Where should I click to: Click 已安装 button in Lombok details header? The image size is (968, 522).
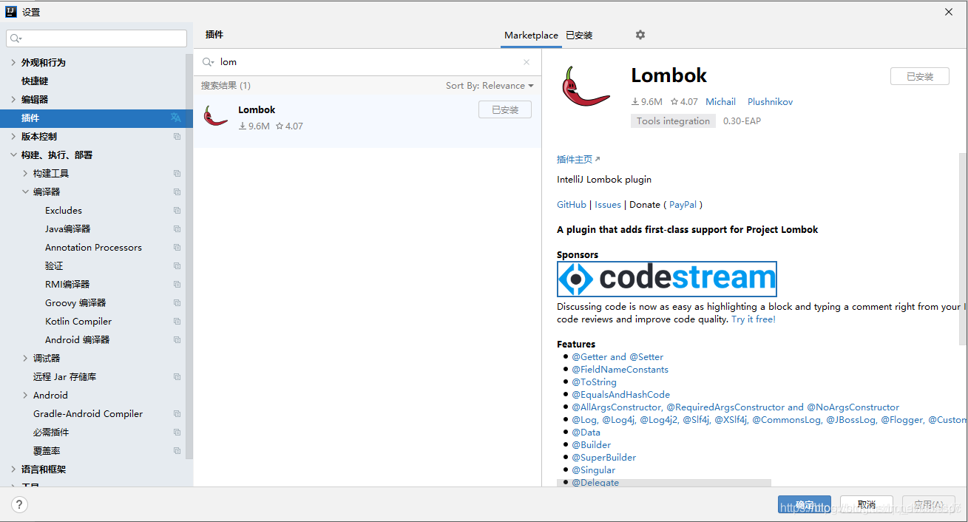click(920, 76)
